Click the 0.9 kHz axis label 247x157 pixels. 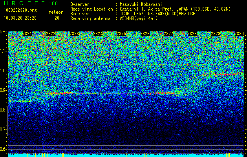[4, 90]
